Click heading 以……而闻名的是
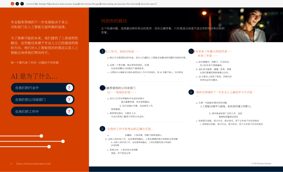Viewport: 283px width, 172px height. point(122,92)
